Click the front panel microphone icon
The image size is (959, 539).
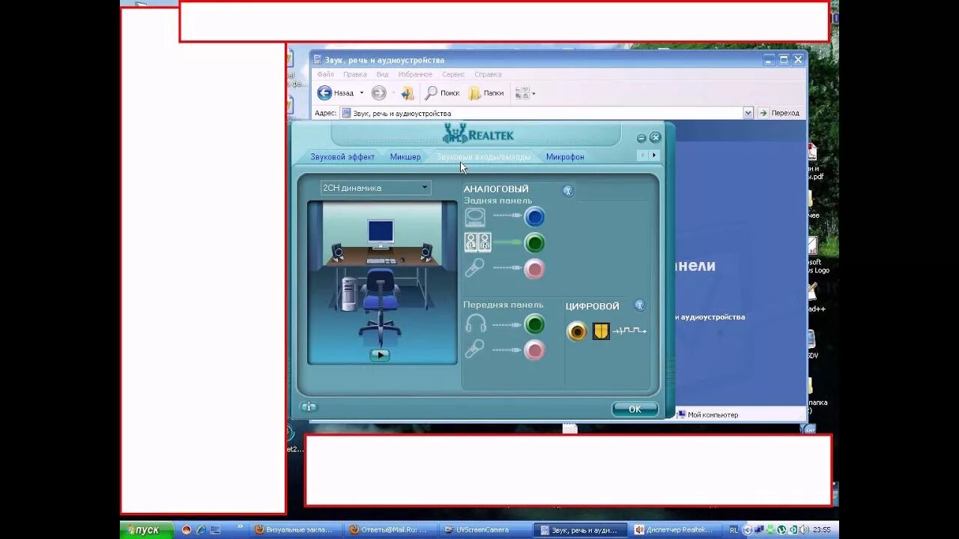click(x=474, y=349)
